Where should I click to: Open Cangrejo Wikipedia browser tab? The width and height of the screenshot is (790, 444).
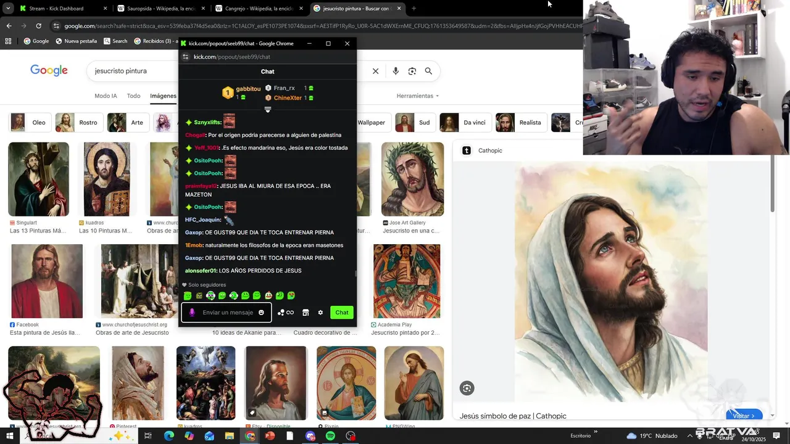click(x=258, y=9)
